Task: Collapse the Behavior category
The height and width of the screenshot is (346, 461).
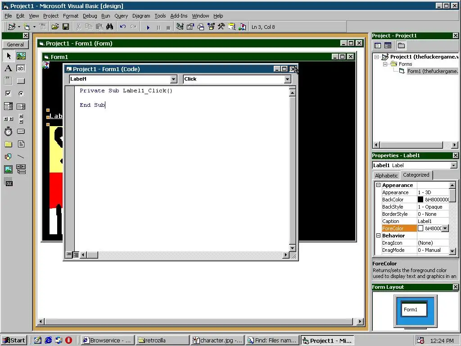Action: tap(378, 236)
